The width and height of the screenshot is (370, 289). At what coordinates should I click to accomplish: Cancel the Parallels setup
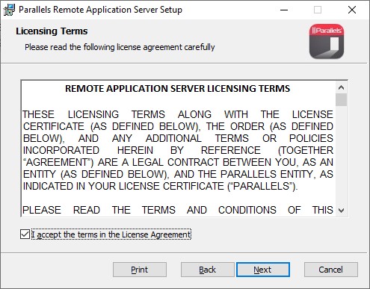point(331,270)
